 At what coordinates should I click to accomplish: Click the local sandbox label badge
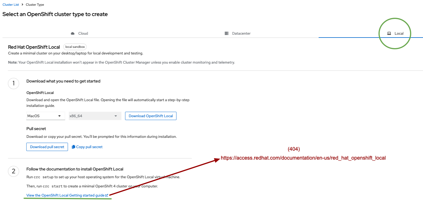pyautogui.click(x=75, y=47)
